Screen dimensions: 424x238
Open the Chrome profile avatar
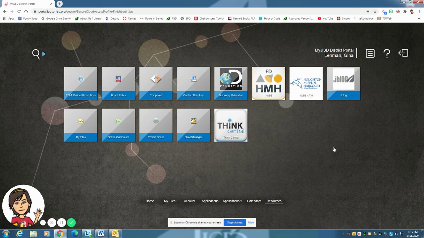pyautogui.click(x=412, y=12)
